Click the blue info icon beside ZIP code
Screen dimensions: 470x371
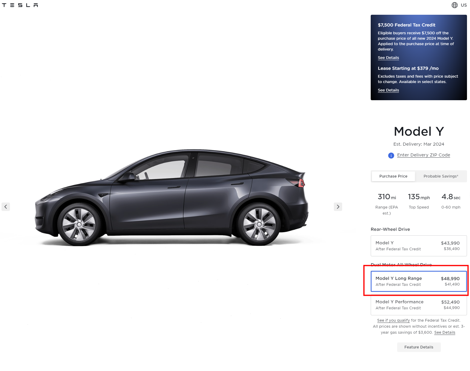391,156
